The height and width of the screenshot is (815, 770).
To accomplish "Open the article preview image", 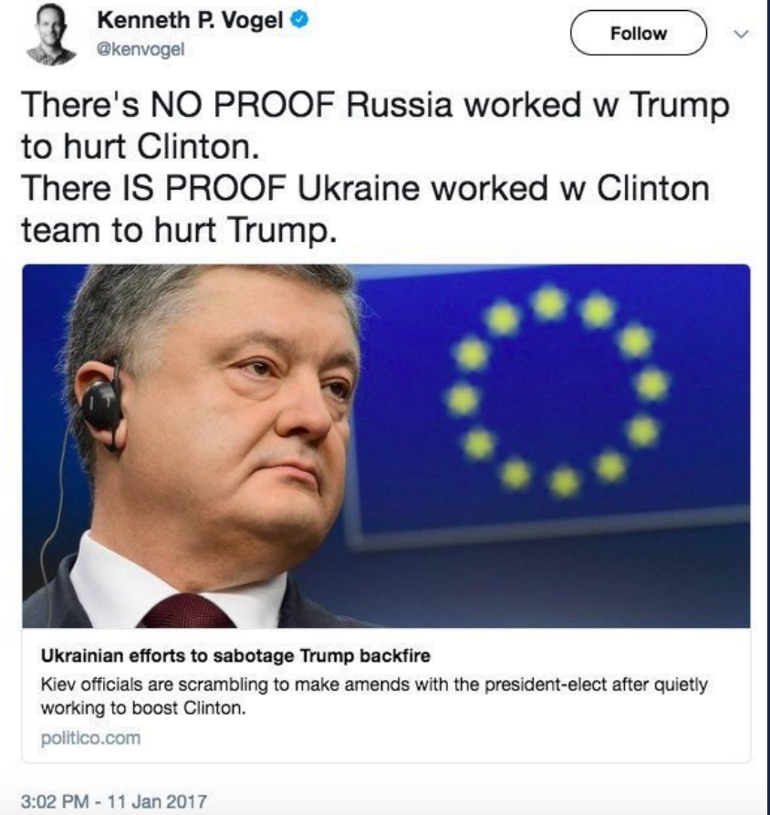I will (x=386, y=446).
